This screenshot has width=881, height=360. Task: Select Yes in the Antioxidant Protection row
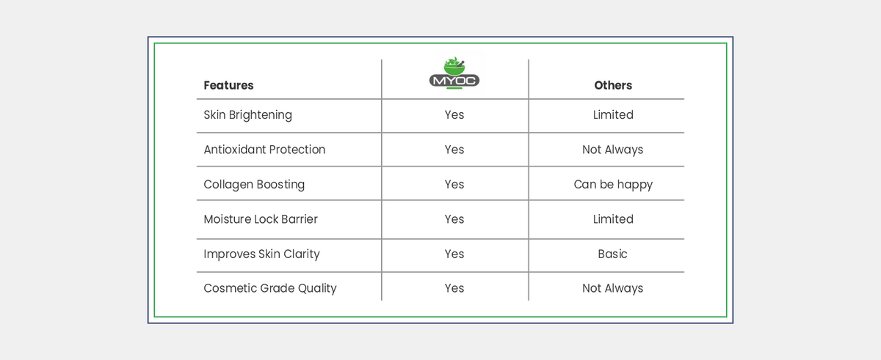(454, 150)
